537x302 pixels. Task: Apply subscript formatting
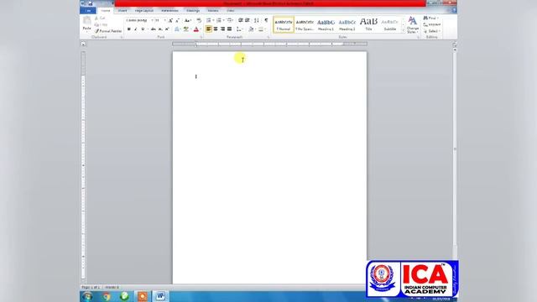pos(160,29)
